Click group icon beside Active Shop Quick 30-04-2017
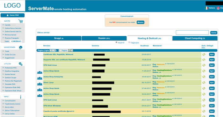223x117 pixels. coord(40,96)
